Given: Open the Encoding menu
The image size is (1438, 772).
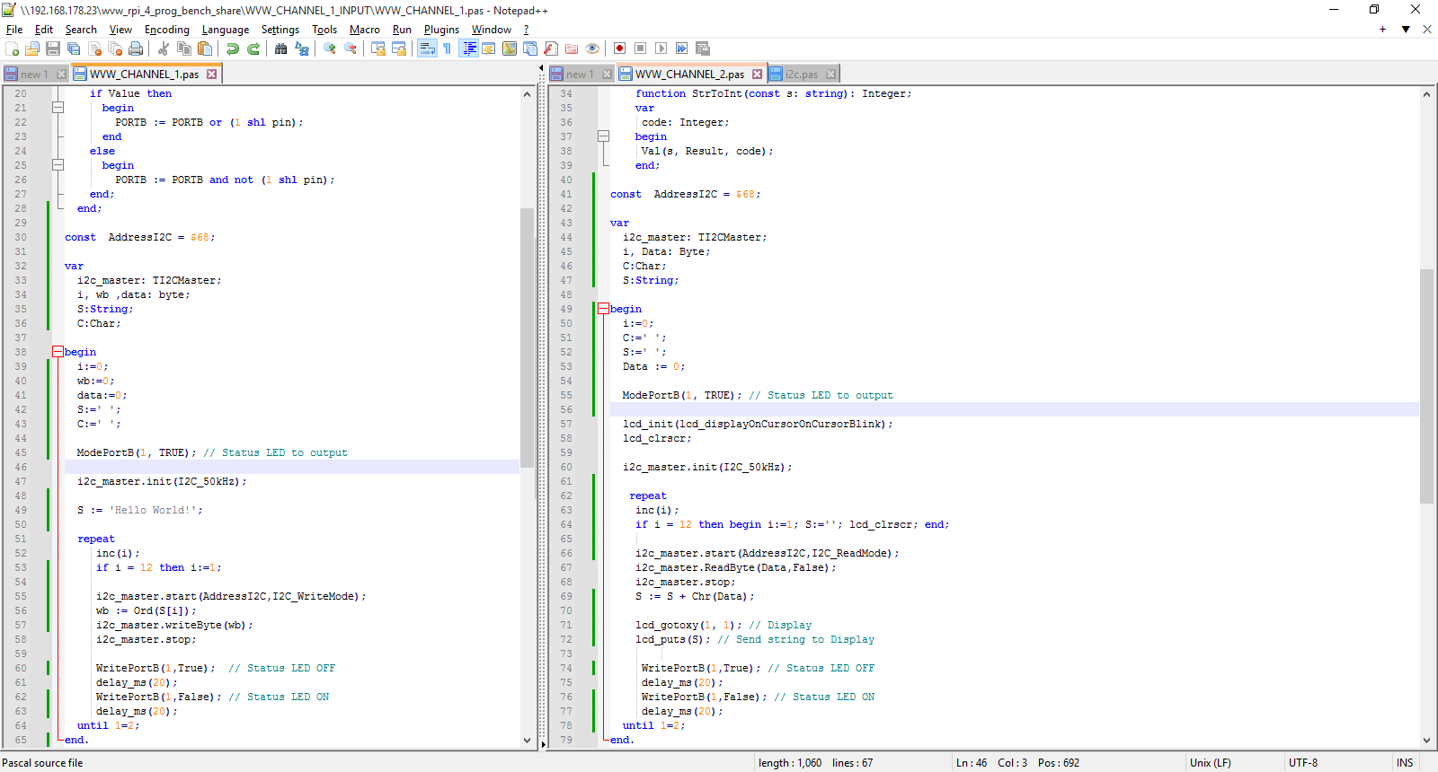Looking at the screenshot, I should pyautogui.click(x=167, y=30).
